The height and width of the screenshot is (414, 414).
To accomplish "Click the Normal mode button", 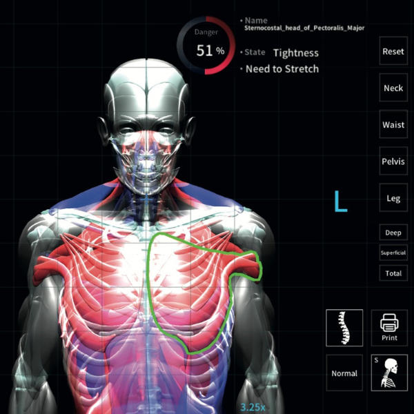I will pos(344,373).
